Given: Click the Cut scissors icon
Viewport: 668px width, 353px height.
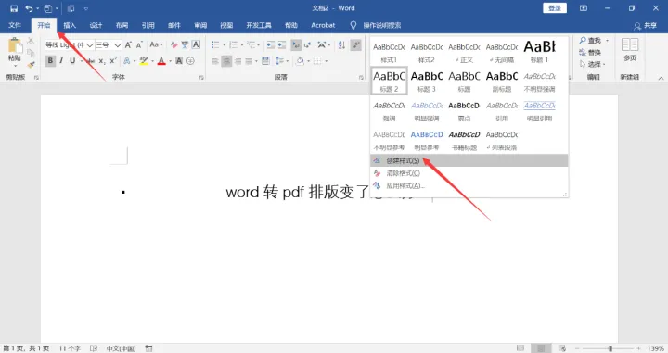Looking at the screenshot, I should [x=31, y=41].
